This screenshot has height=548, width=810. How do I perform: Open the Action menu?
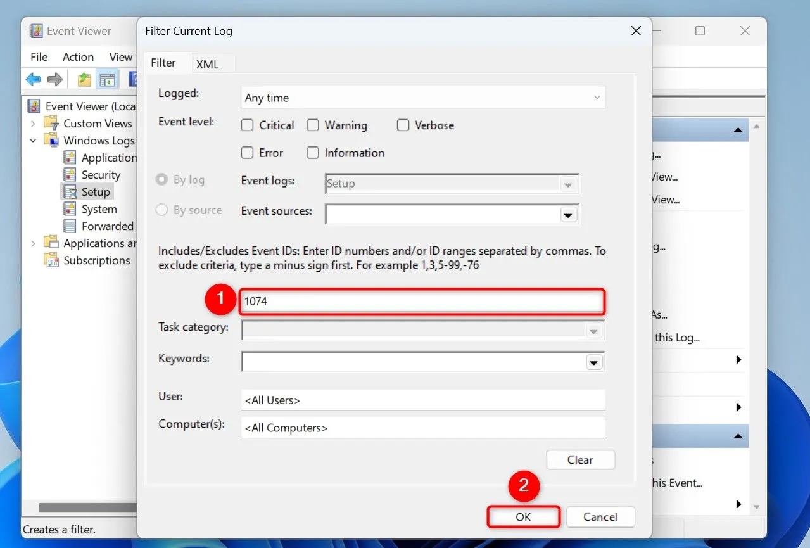(x=77, y=56)
